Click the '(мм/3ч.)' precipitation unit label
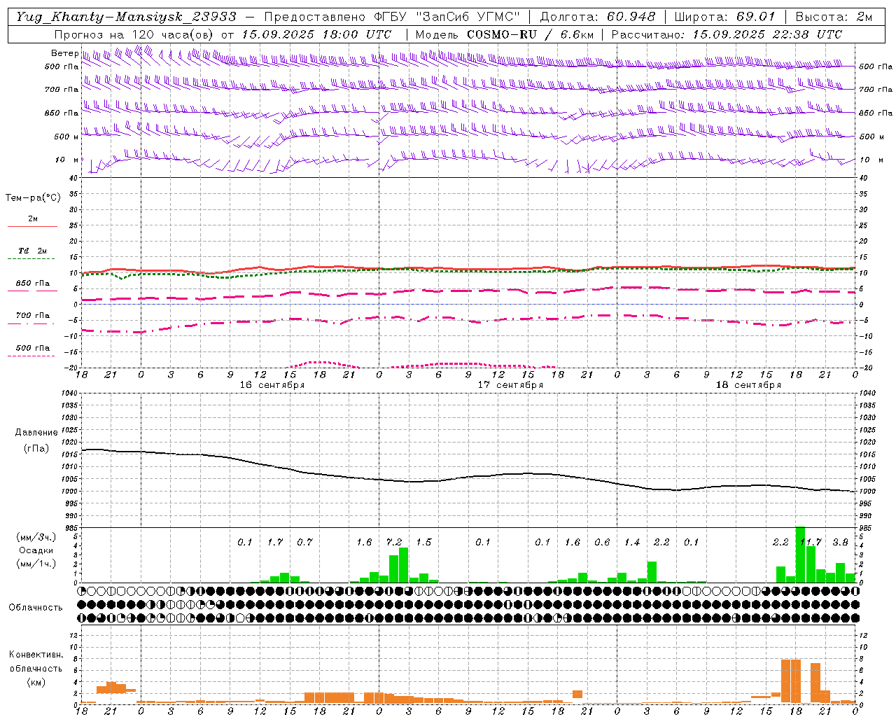Image resolution: width=896 pixels, height=717 pixels. pyautogui.click(x=36, y=537)
